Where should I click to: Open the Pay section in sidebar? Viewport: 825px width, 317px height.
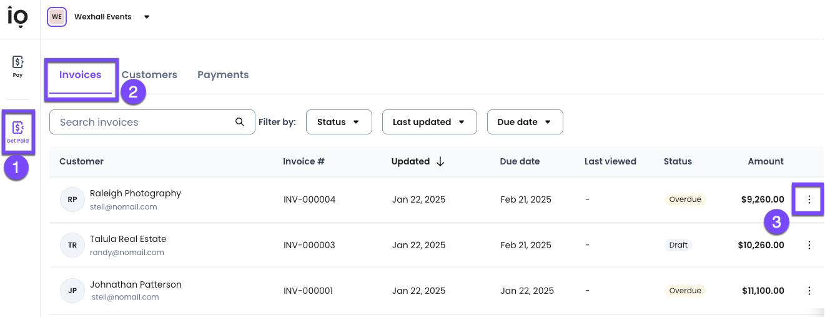point(17,66)
